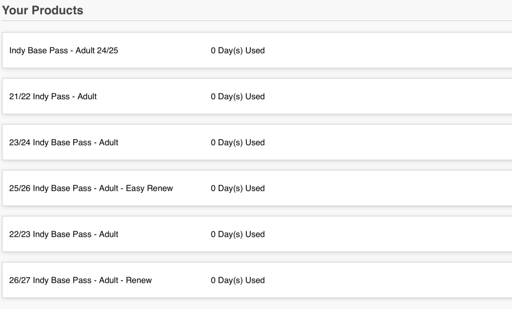The height and width of the screenshot is (309, 512).
Task: Click days used for 25/26 Easy Renew pass
Action: 238,188
